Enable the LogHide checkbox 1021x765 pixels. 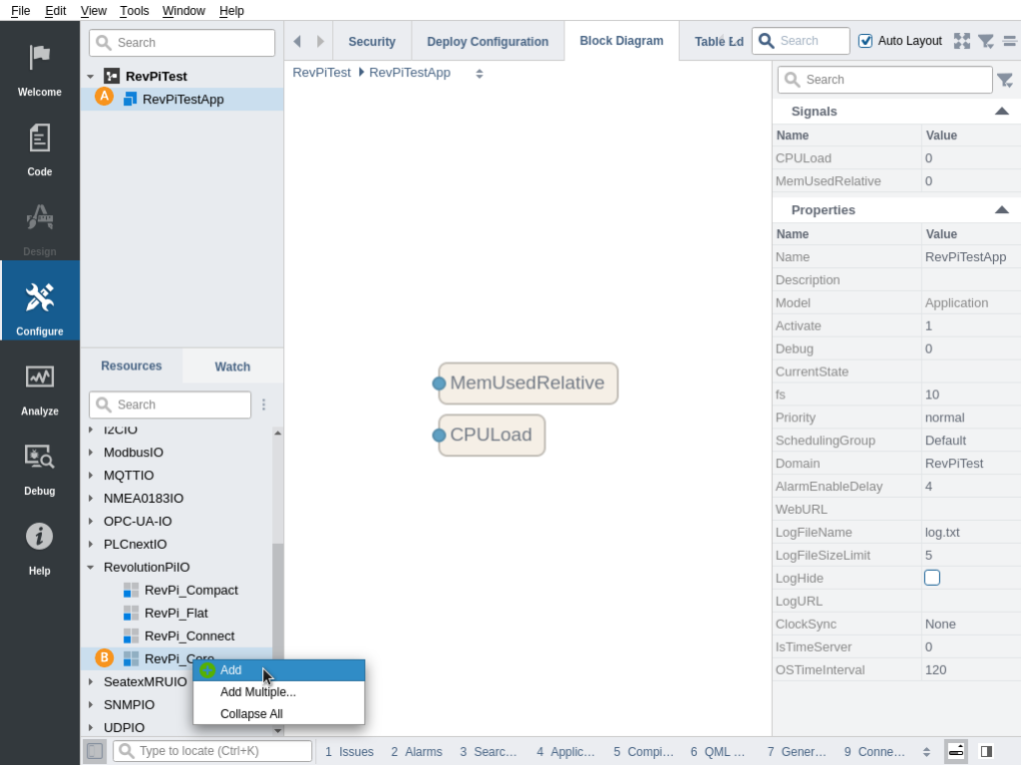coord(932,578)
